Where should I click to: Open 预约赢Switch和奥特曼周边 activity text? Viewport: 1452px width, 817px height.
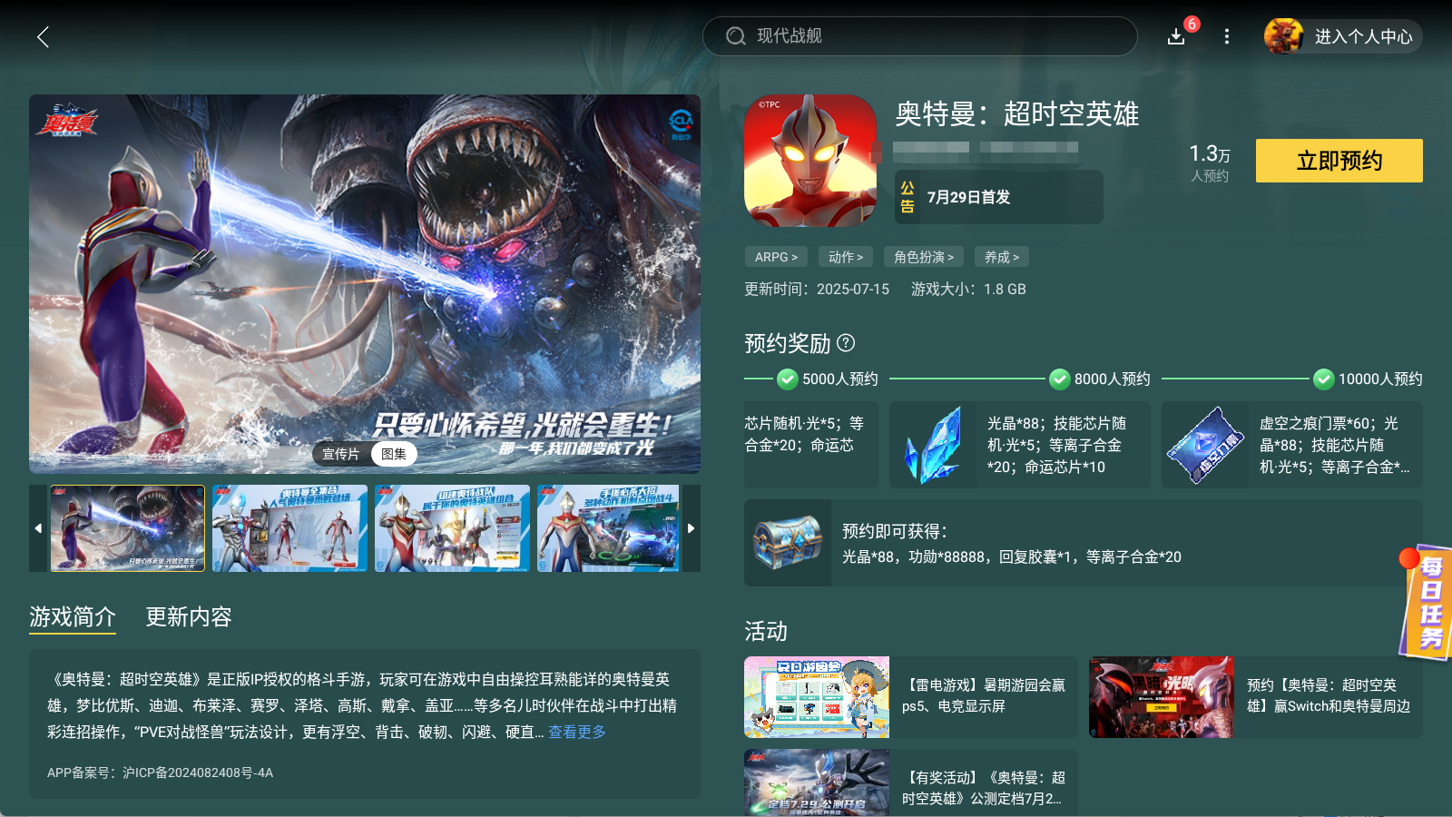tap(1329, 695)
